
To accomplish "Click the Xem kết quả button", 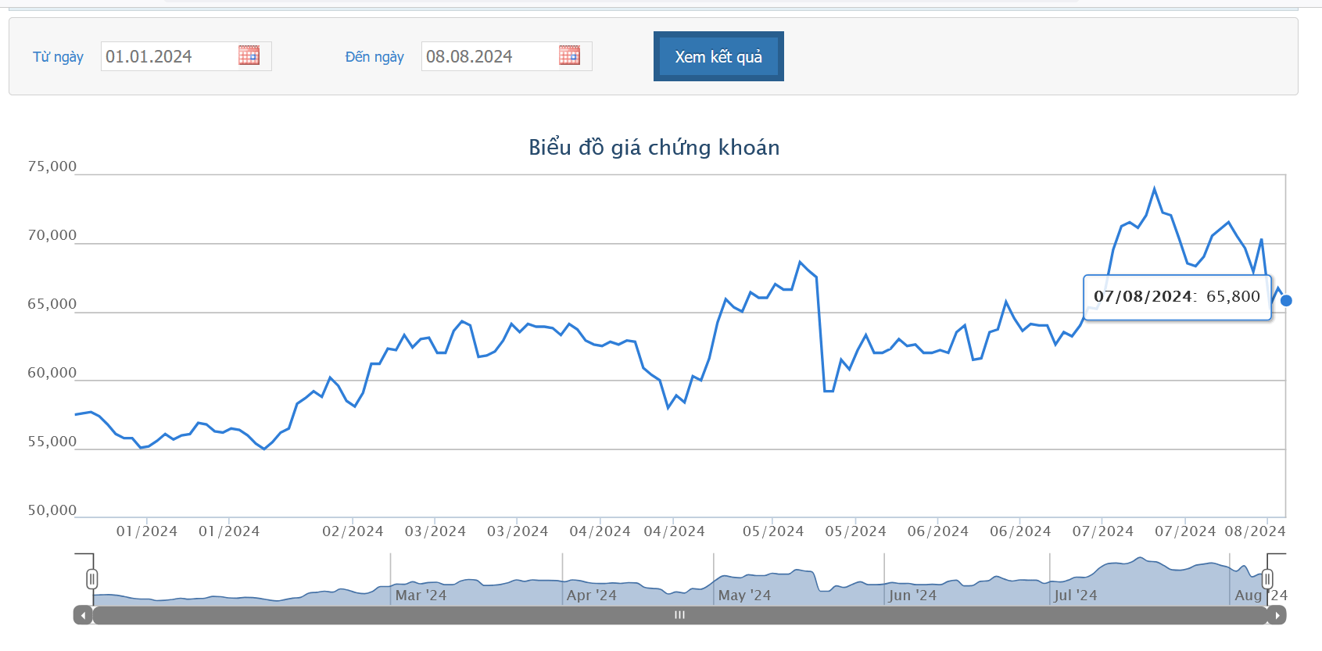I will click(x=718, y=56).
